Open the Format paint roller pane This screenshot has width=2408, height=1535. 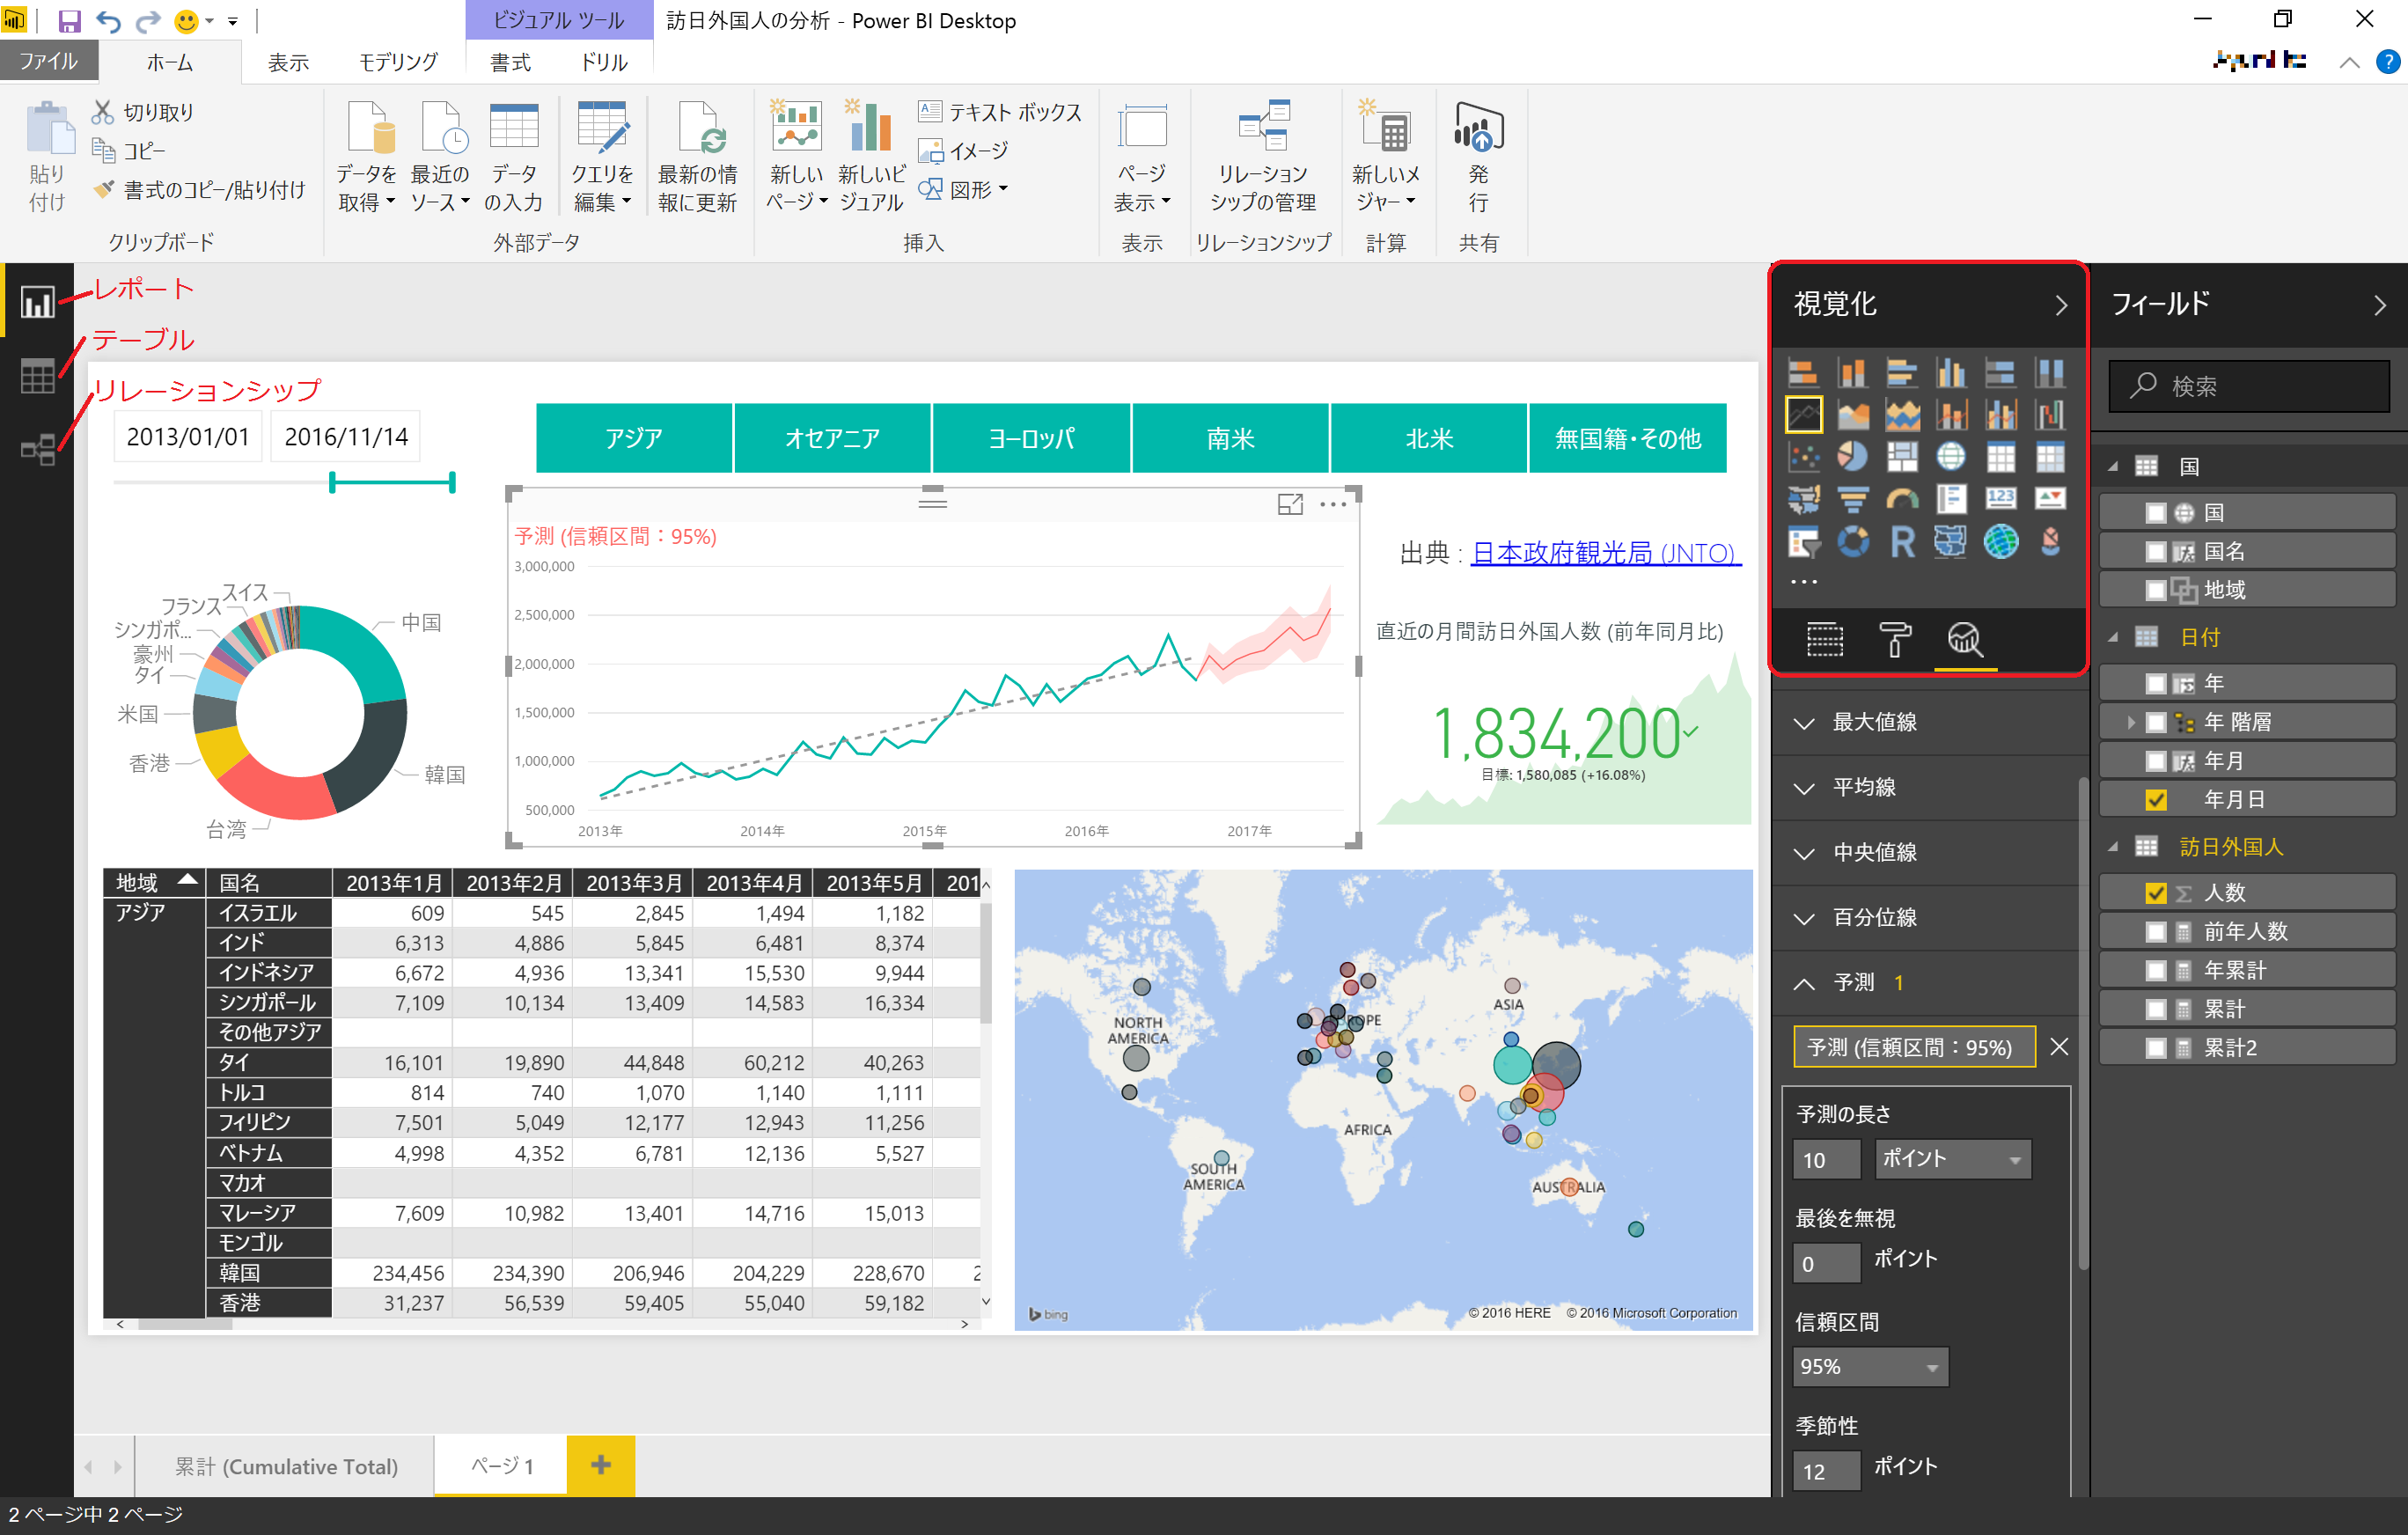pyautogui.click(x=1894, y=639)
